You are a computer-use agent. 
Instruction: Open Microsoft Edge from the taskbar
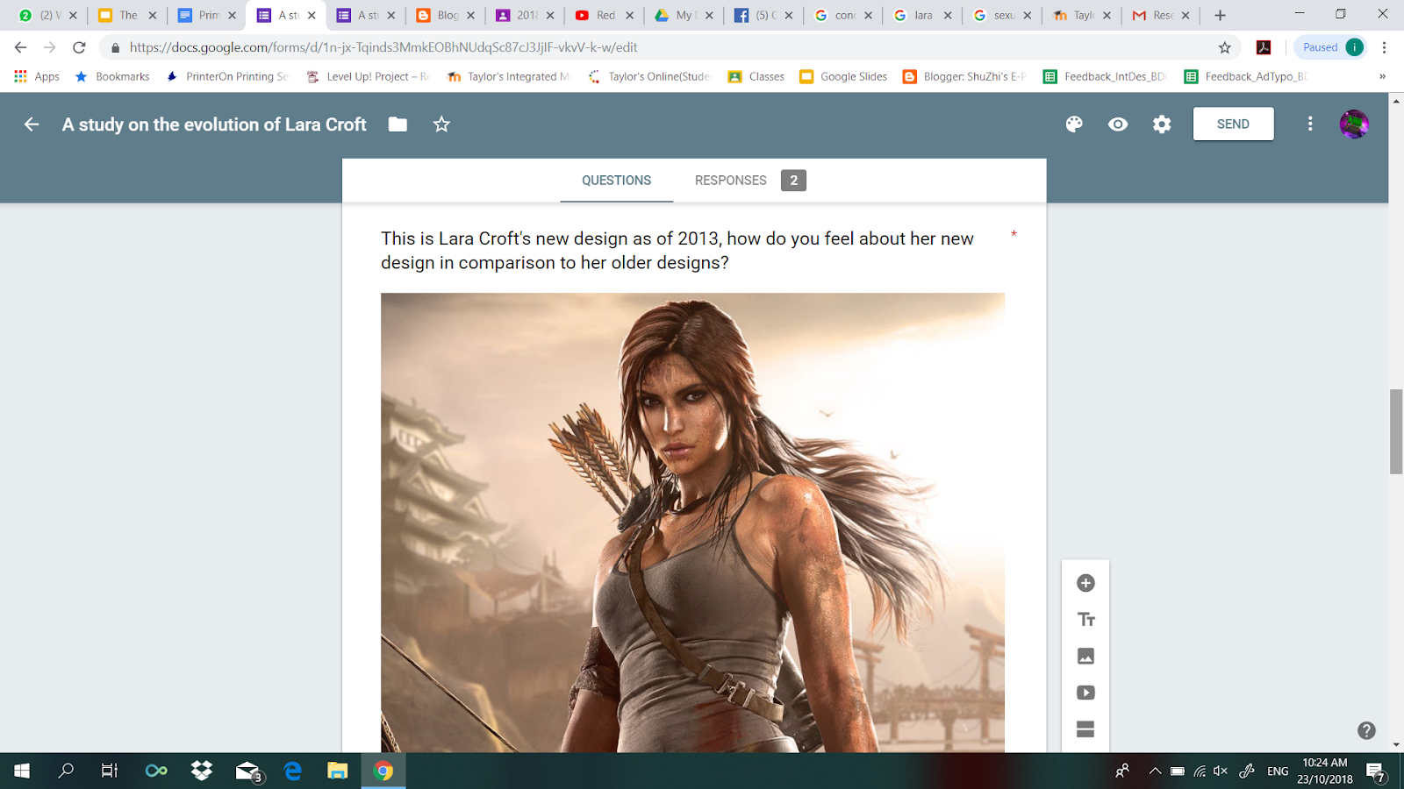(293, 771)
